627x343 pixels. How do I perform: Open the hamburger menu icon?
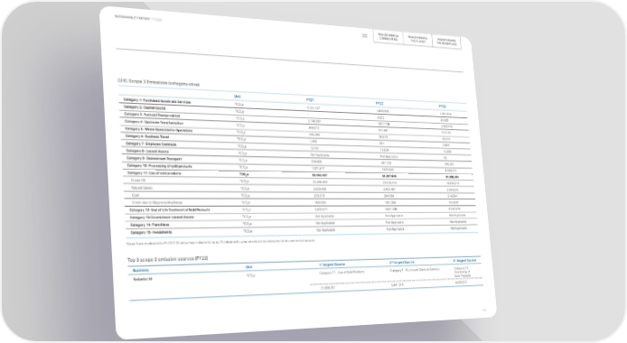click(x=365, y=35)
